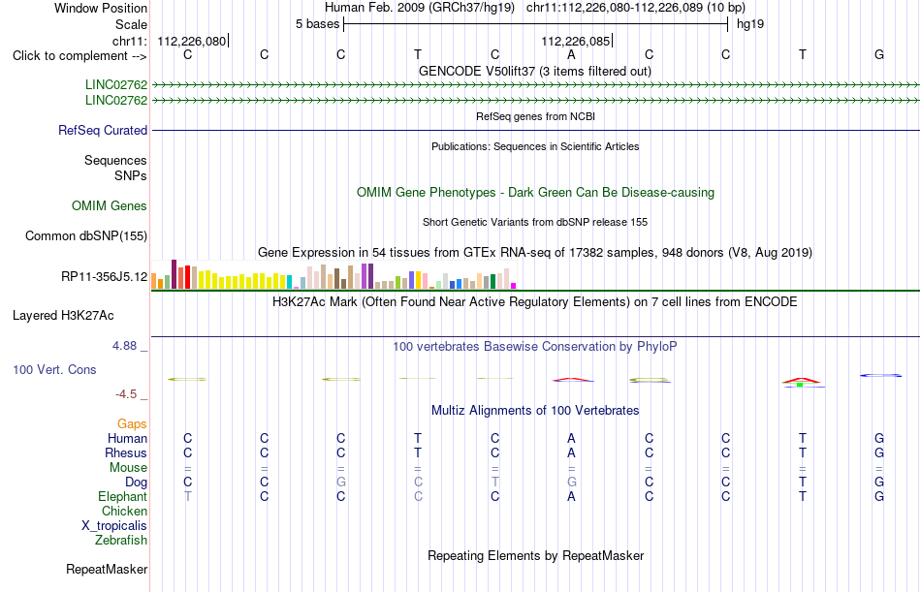The width and height of the screenshot is (921, 592).
Task: Click Multiz Alignments of 100 Vertebrates title
Action: [535, 411]
